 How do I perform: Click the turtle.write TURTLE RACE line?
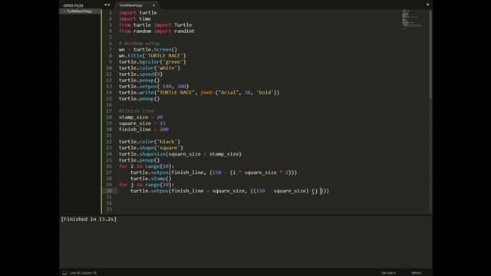click(199, 93)
